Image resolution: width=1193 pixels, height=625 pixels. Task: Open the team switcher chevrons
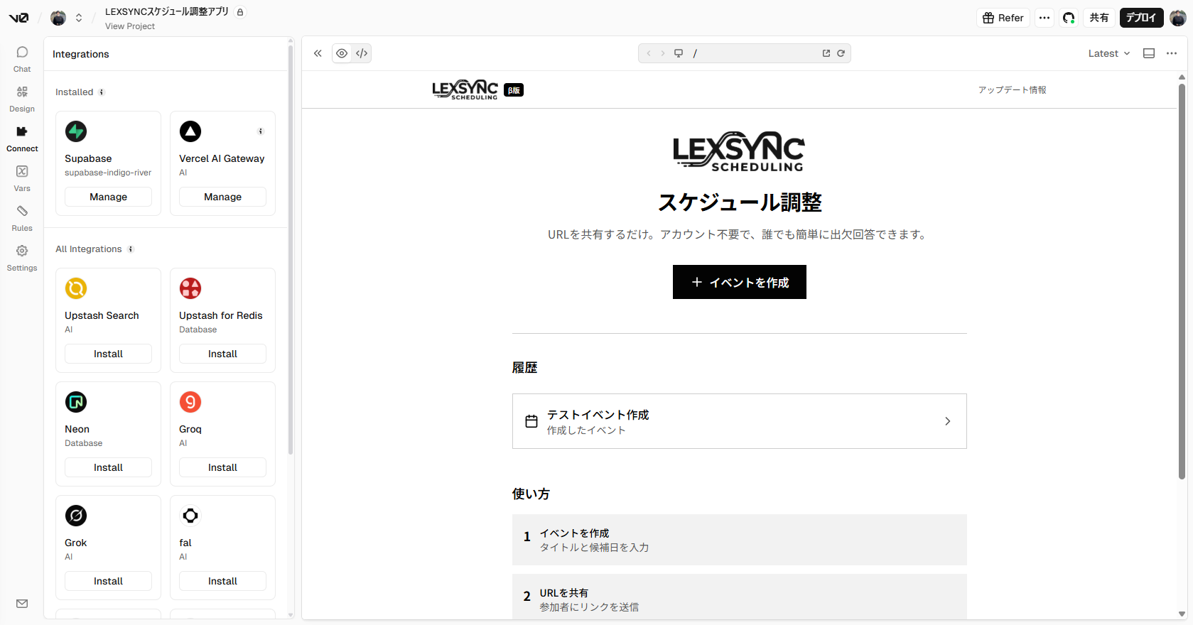(x=79, y=18)
